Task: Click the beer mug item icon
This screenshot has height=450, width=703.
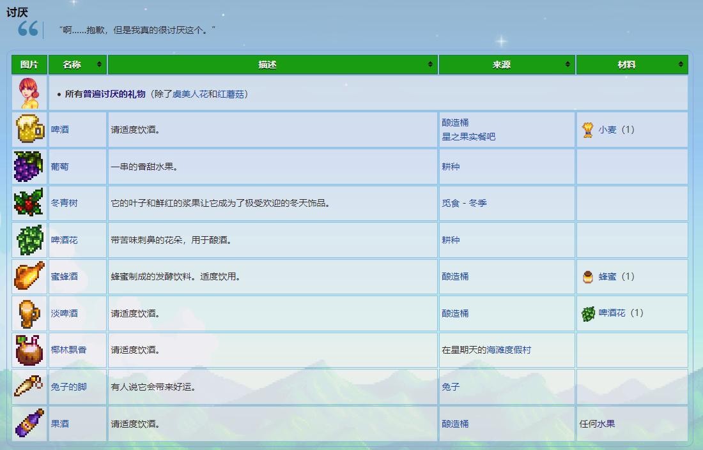Action: [29, 130]
